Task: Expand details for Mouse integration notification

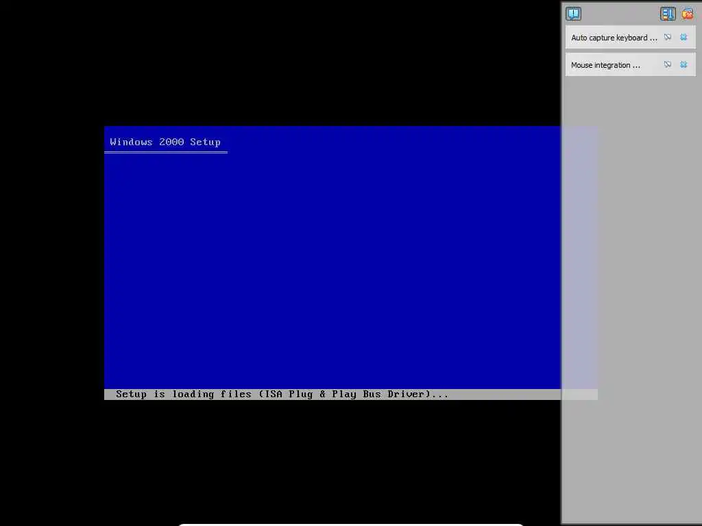Action: (668, 65)
